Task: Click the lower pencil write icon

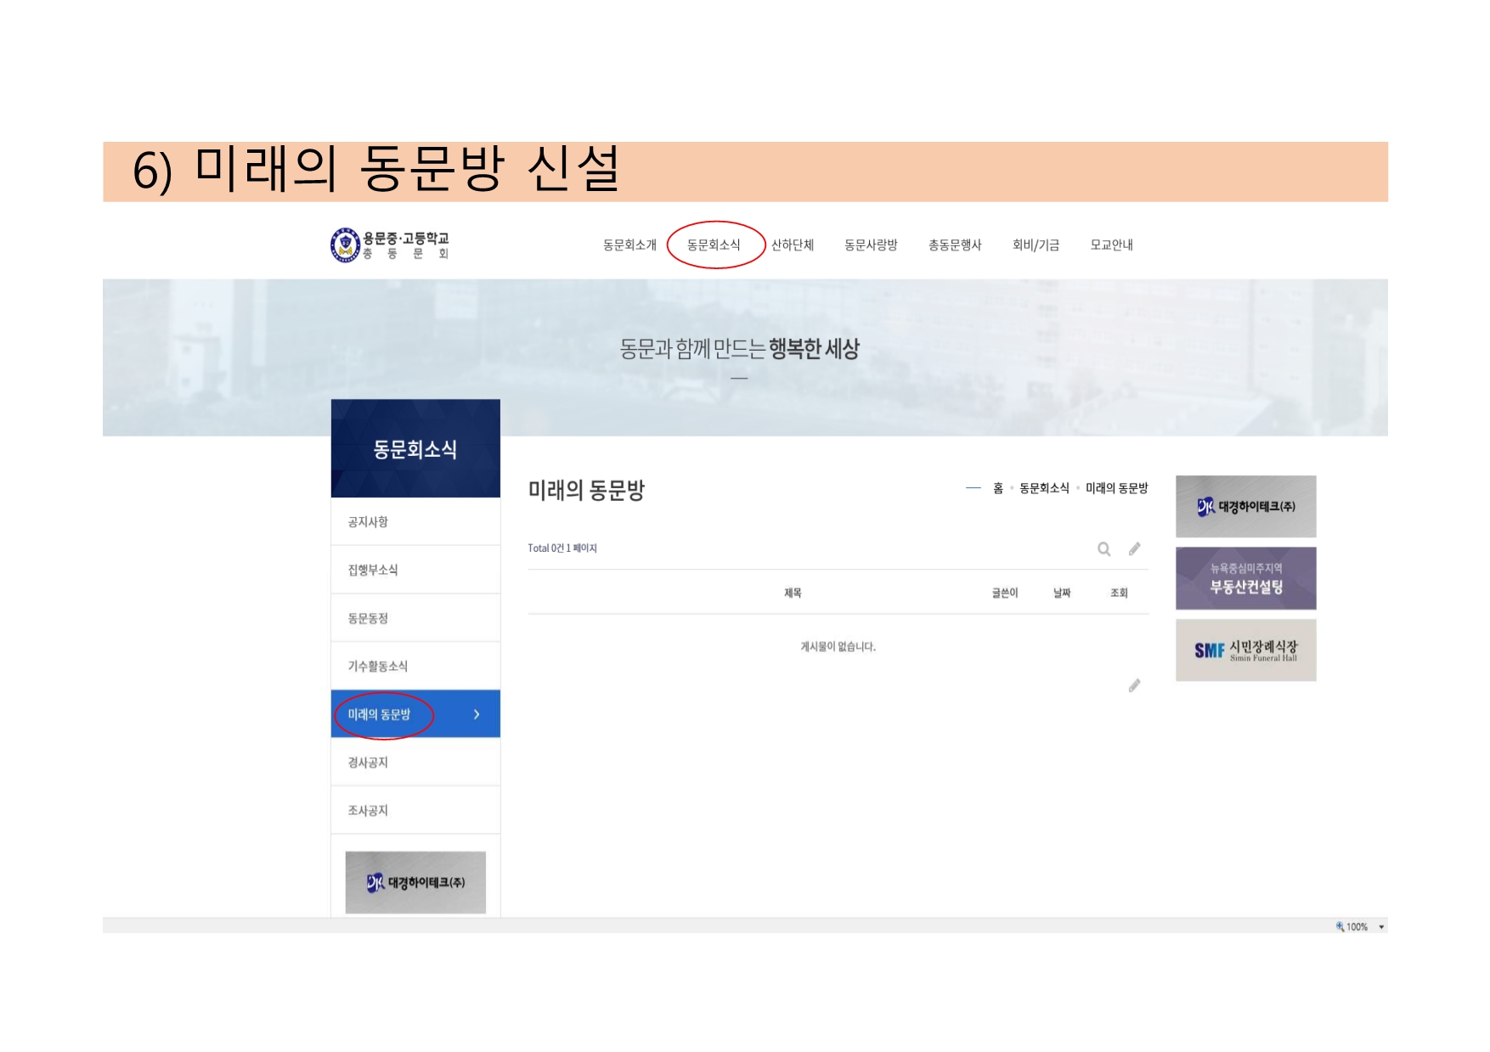Action: click(1134, 685)
